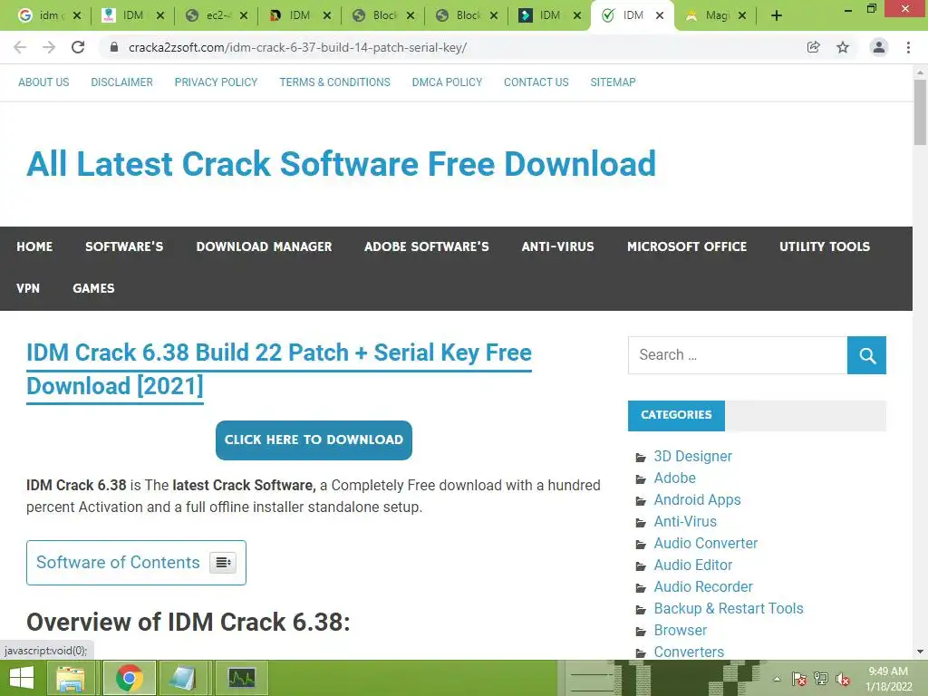
Task: Click the All Latest Crack Software site title
Action: tap(342, 164)
